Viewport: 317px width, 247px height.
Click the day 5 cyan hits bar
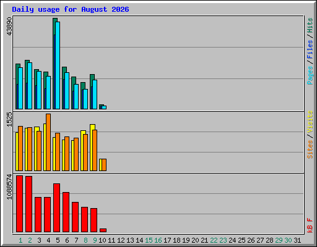tap(58, 65)
